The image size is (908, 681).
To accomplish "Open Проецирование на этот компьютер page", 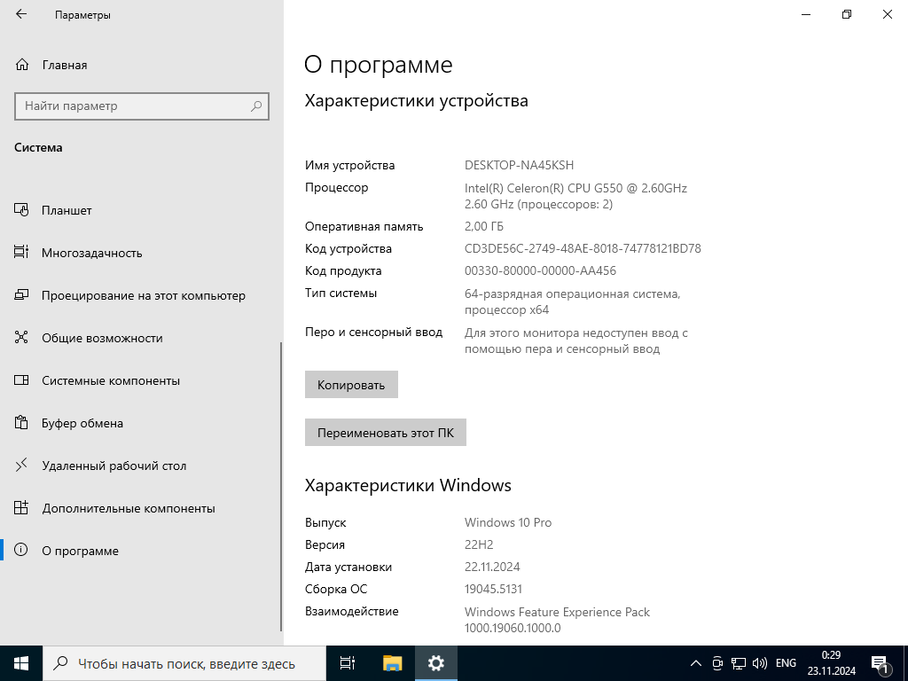I will pos(142,295).
